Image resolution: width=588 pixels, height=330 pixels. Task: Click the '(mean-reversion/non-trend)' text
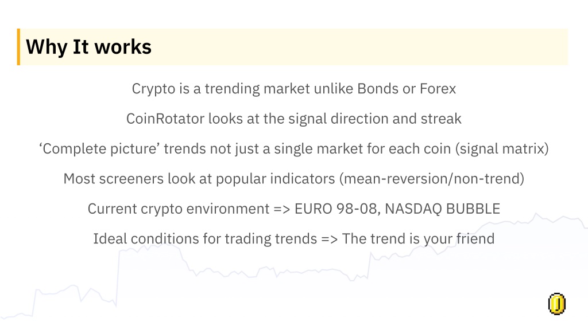432,179
